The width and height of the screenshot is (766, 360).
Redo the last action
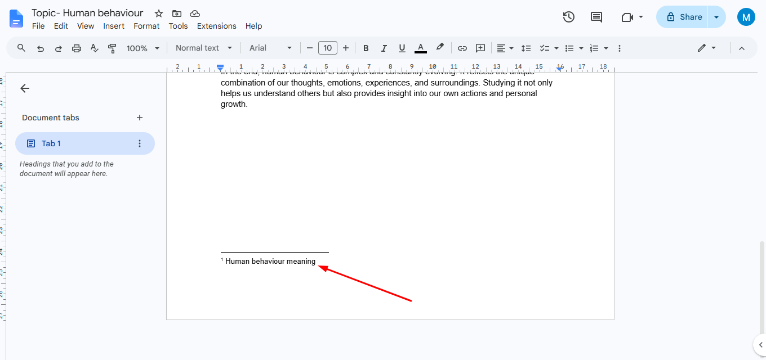pyautogui.click(x=58, y=48)
